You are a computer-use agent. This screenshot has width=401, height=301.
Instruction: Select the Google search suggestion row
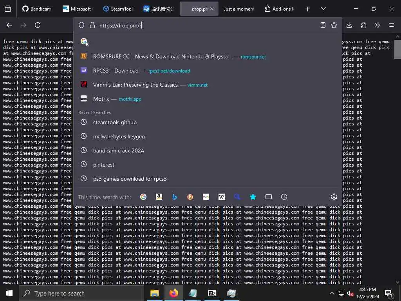208,42
